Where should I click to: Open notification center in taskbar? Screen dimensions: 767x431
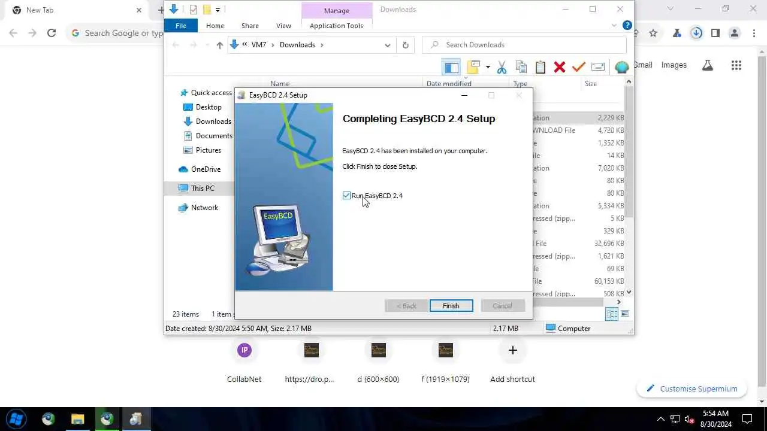747,419
